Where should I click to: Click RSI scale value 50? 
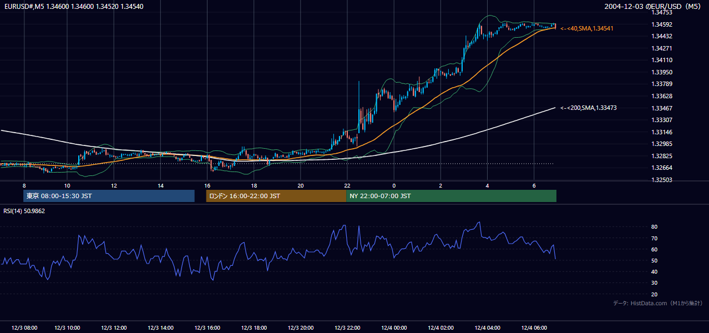click(x=655, y=260)
